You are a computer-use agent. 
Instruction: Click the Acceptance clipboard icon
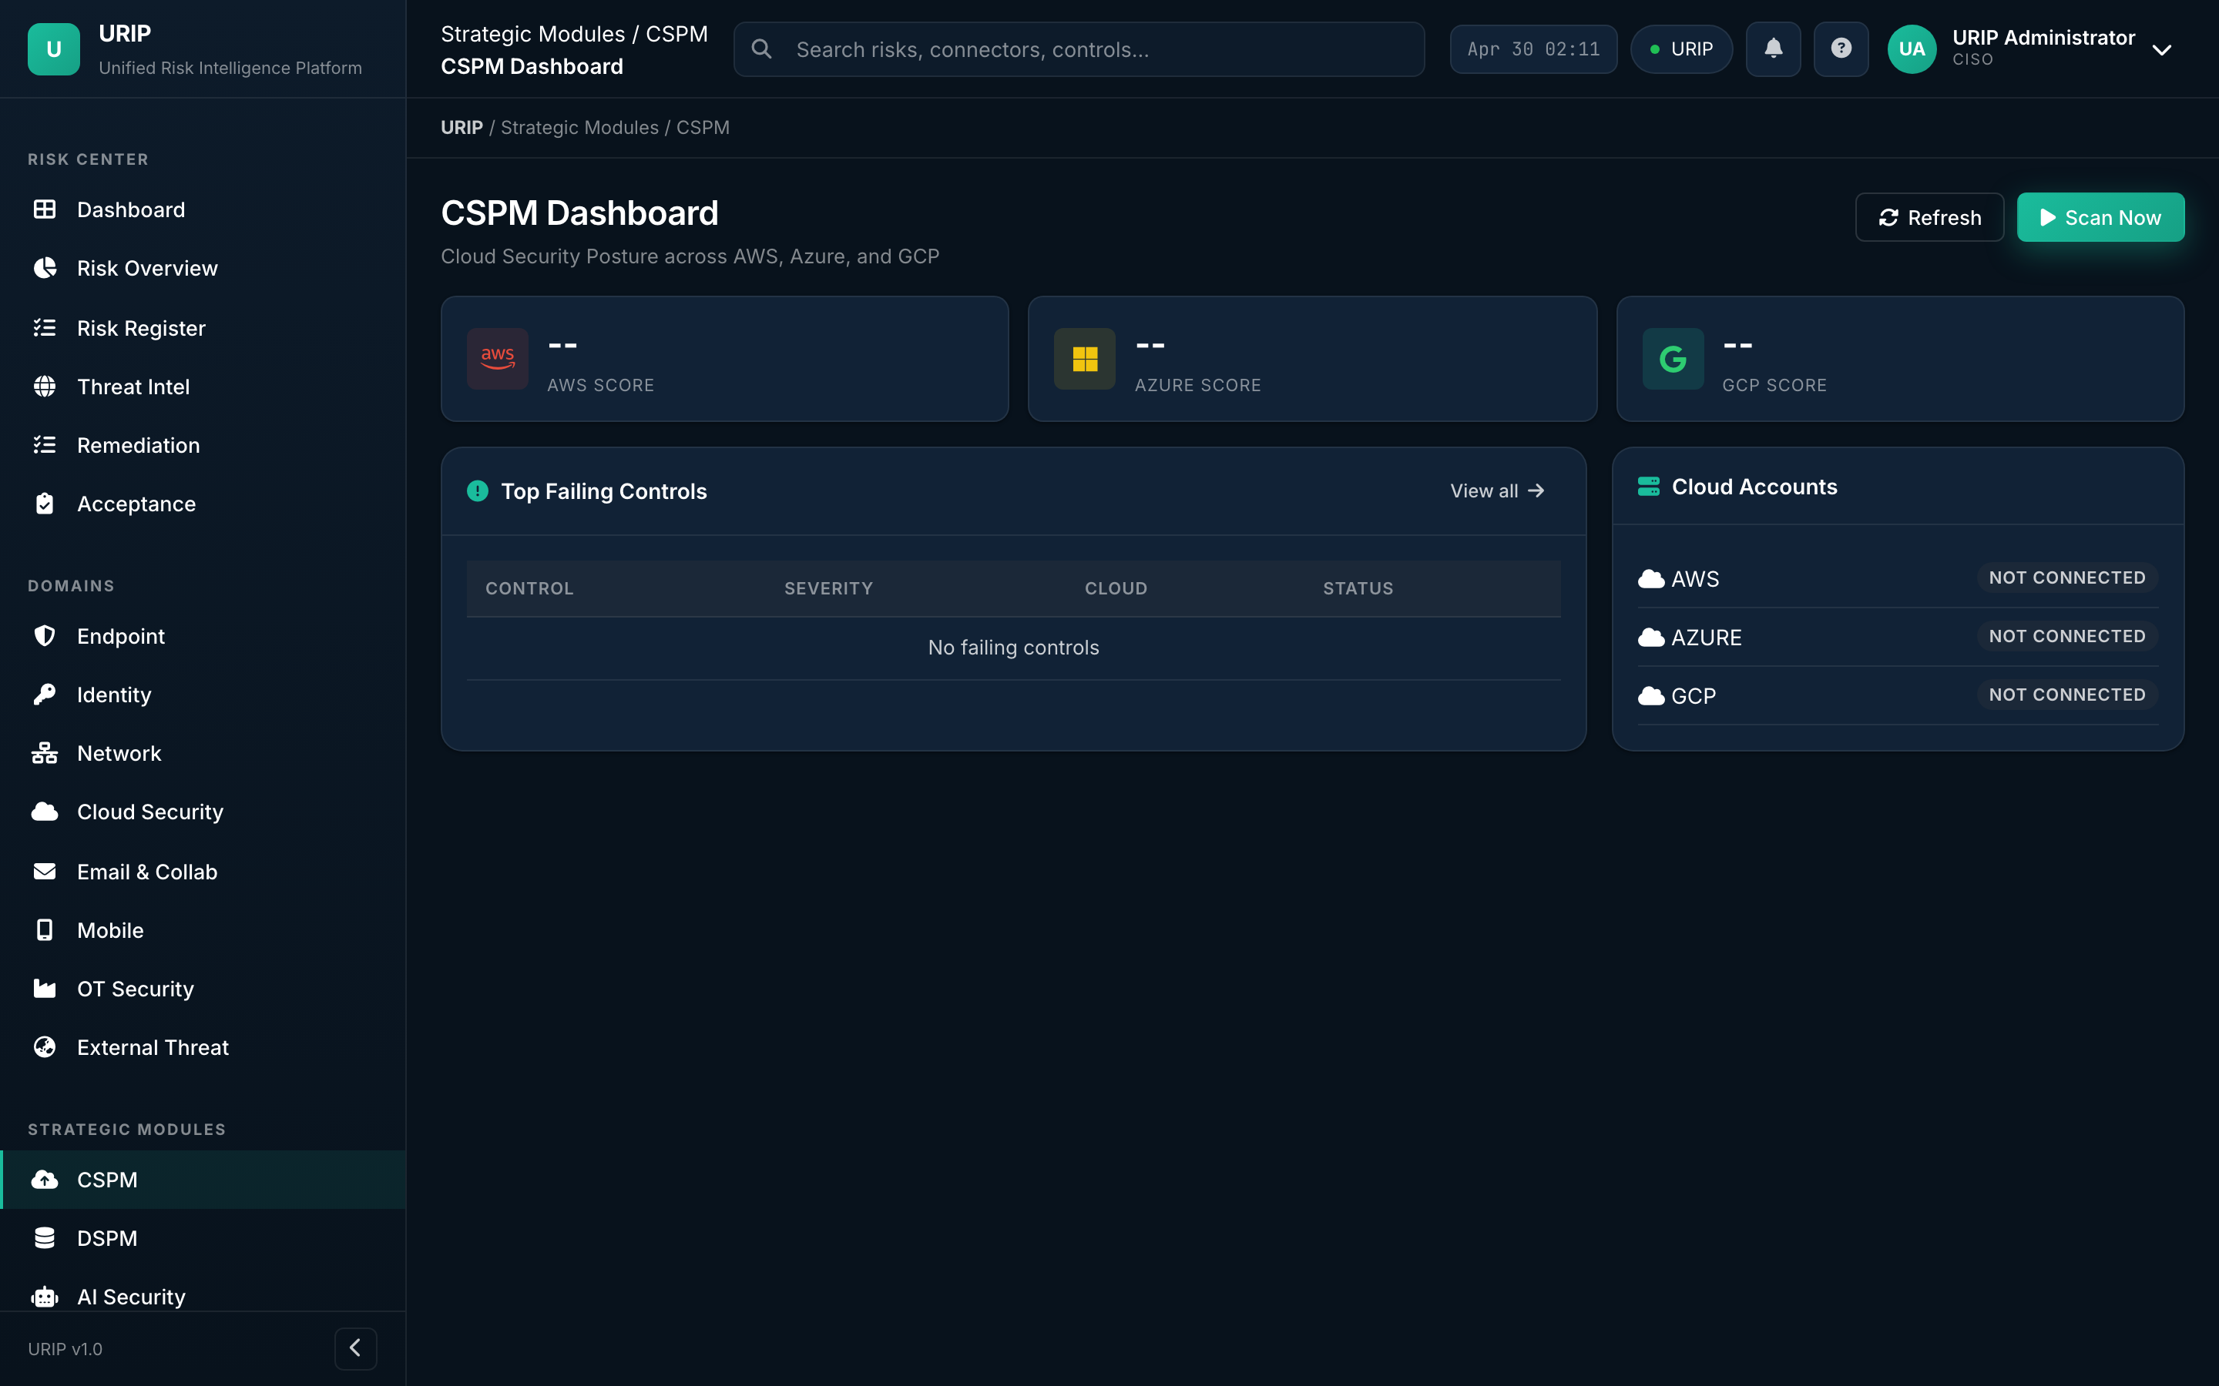point(44,504)
